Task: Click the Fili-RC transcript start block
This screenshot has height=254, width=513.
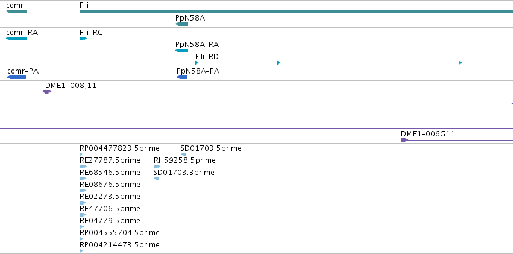Action: pos(83,39)
